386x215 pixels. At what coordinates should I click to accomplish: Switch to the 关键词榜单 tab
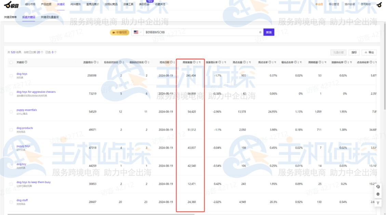10,17
